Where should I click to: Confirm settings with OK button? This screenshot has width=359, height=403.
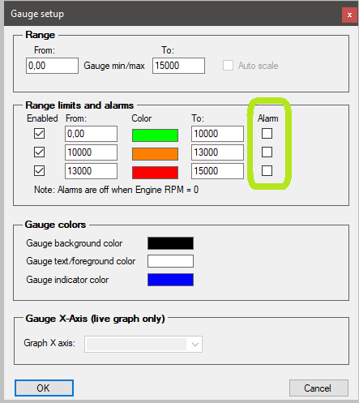44,388
